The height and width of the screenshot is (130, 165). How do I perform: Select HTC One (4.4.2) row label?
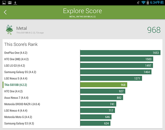tap(14, 91)
